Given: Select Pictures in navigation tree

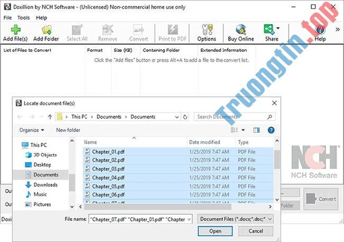Looking at the screenshot, I should pos(38,204).
